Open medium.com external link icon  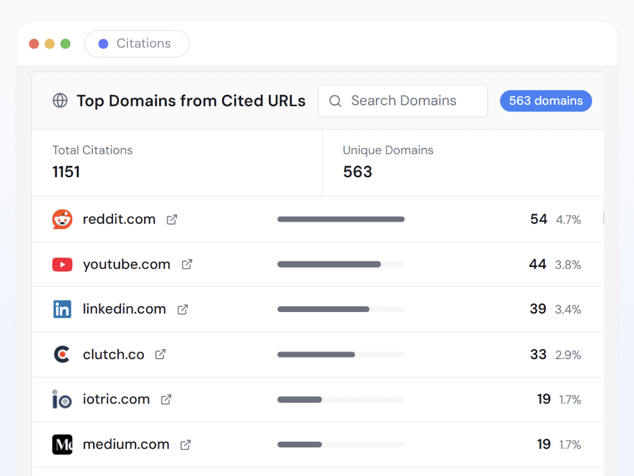(185, 445)
